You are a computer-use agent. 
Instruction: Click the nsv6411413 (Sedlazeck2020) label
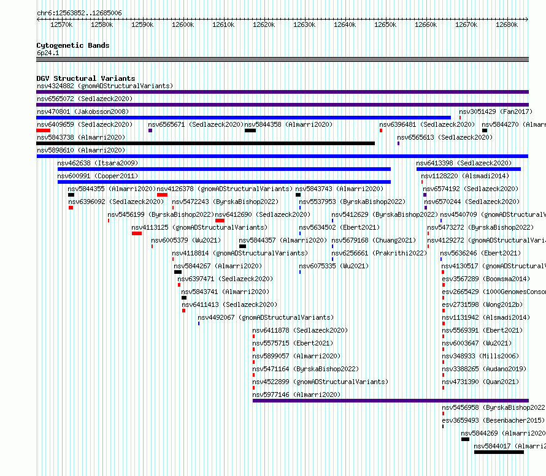(x=229, y=304)
